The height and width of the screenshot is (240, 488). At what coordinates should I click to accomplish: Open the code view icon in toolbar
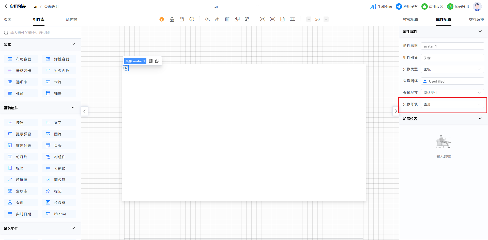[272, 19]
